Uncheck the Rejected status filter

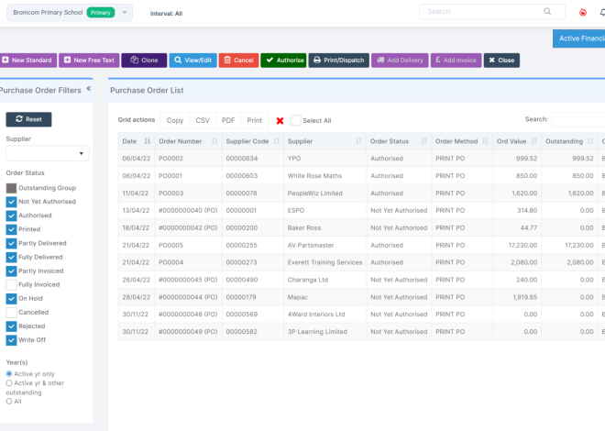pos(11,326)
